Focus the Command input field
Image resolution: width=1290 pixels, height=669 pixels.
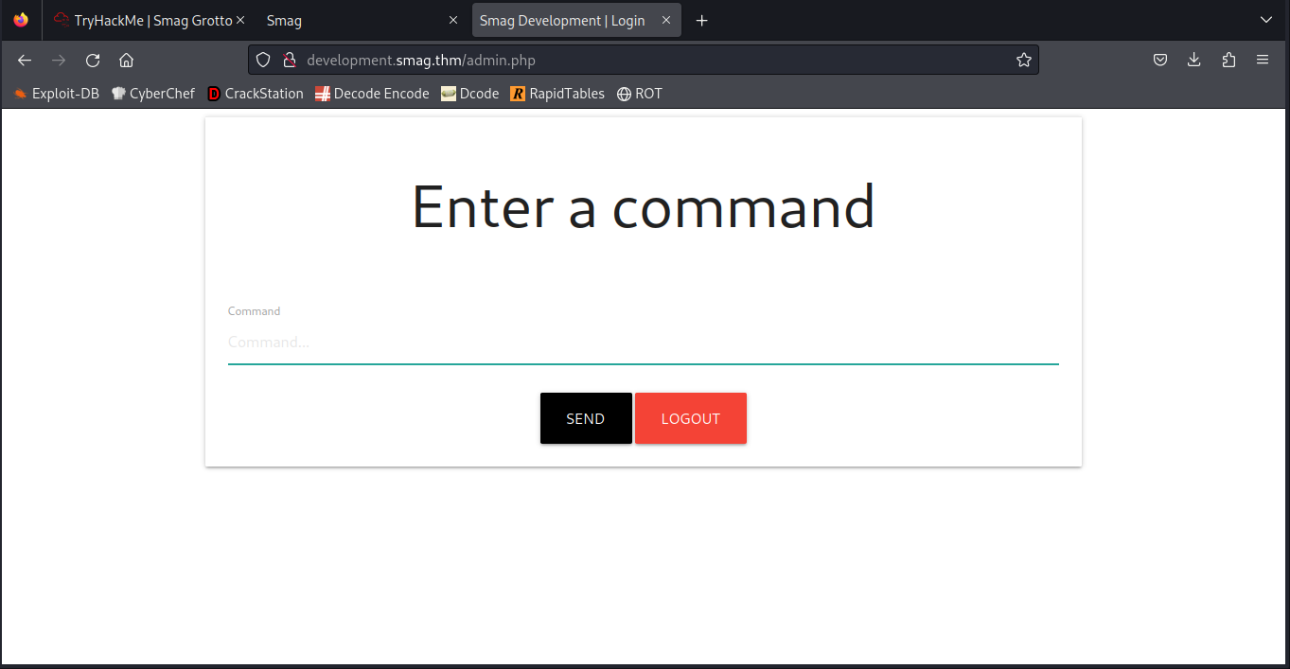(643, 343)
